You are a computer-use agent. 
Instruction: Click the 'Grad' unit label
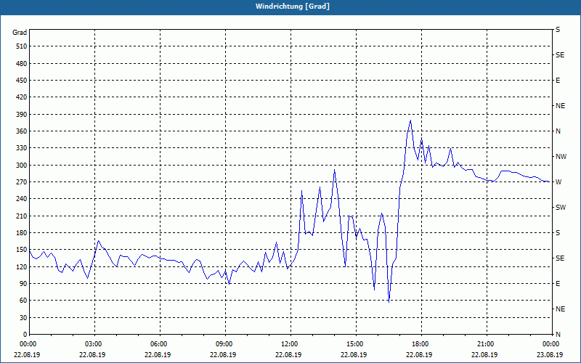(20, 33)
